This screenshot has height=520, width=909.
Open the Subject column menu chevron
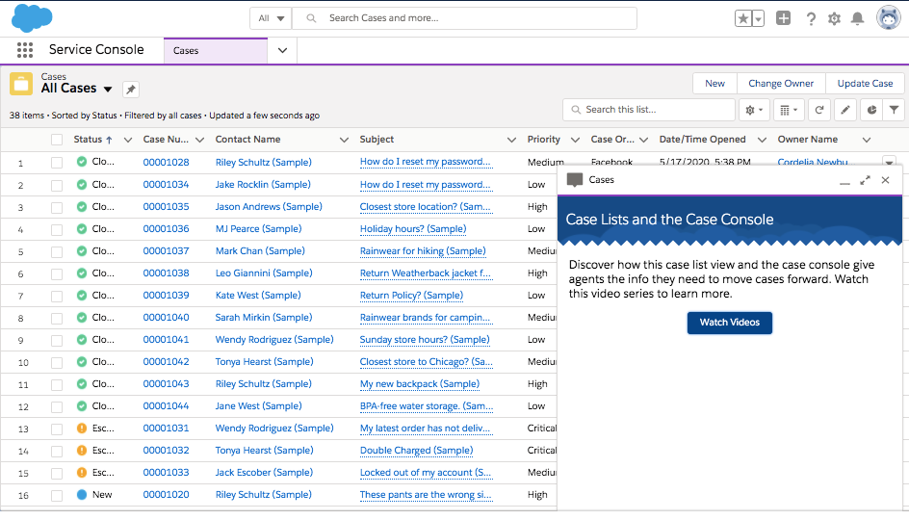511,140
